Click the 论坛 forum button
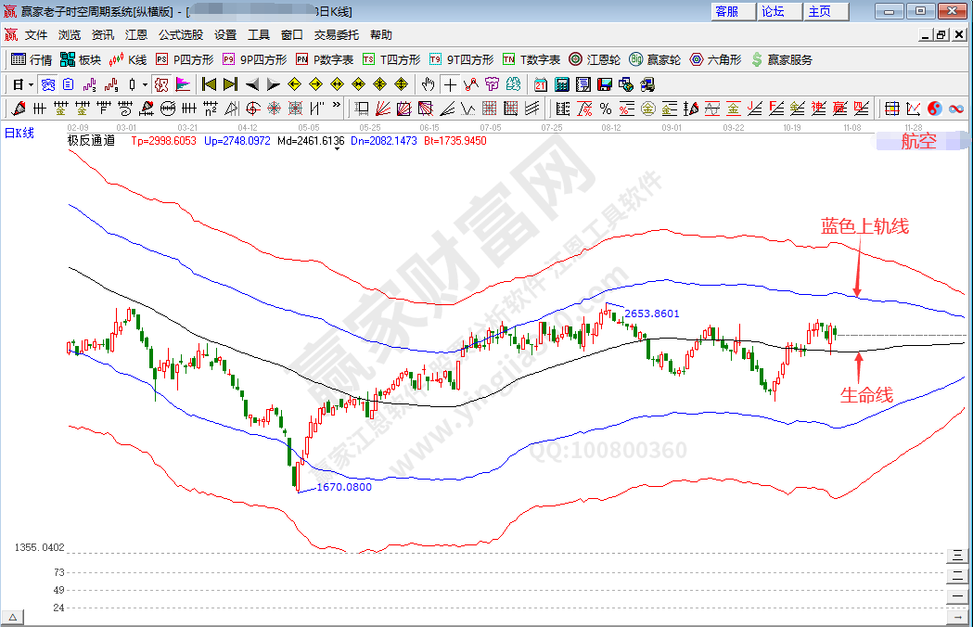Image resolution: width=973 pixels, height=627 pixels. point(774,11)
